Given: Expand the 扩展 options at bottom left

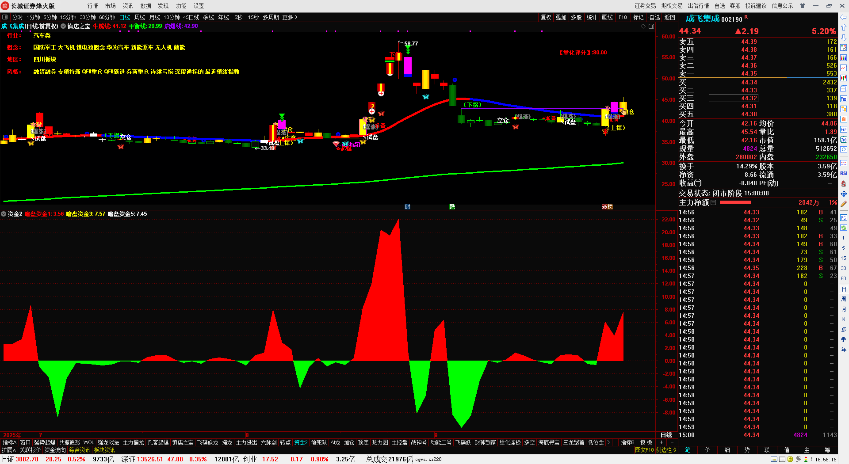Looking at the screenshot, I should 8,450.
